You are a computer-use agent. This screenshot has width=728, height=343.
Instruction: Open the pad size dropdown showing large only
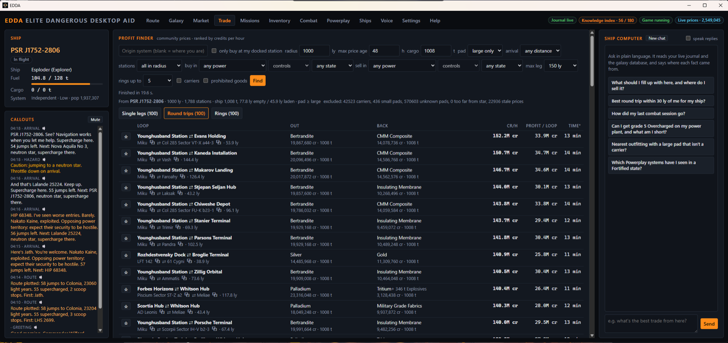tap(485, 51)
